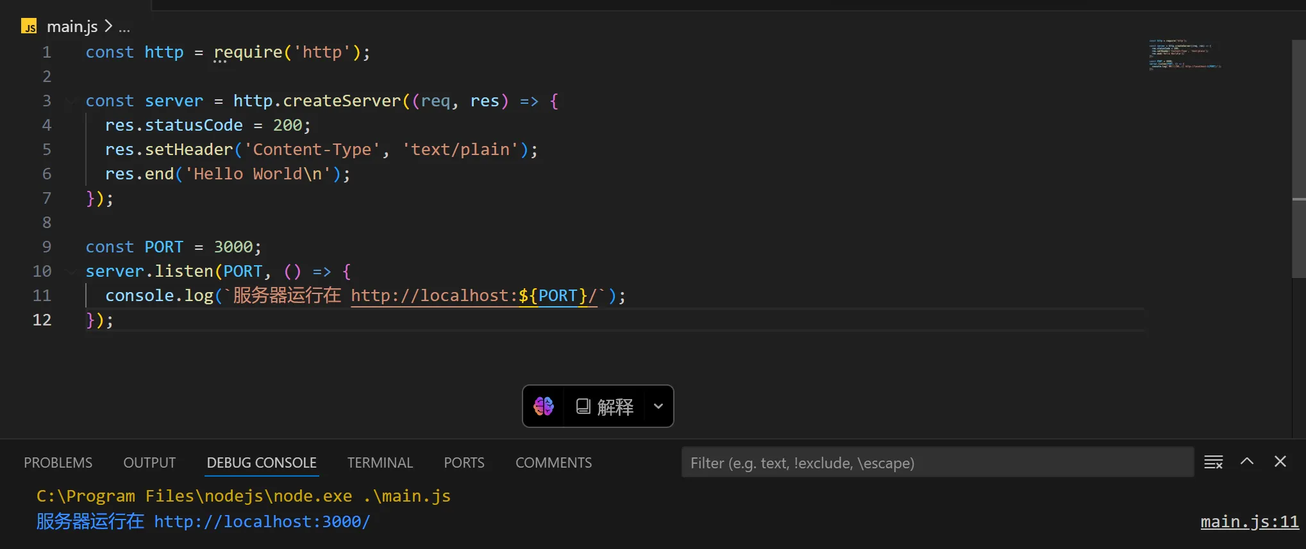1306x549 pixels.
Task: Click the JS file icon in breadcrumb
Action: [29, 27]
